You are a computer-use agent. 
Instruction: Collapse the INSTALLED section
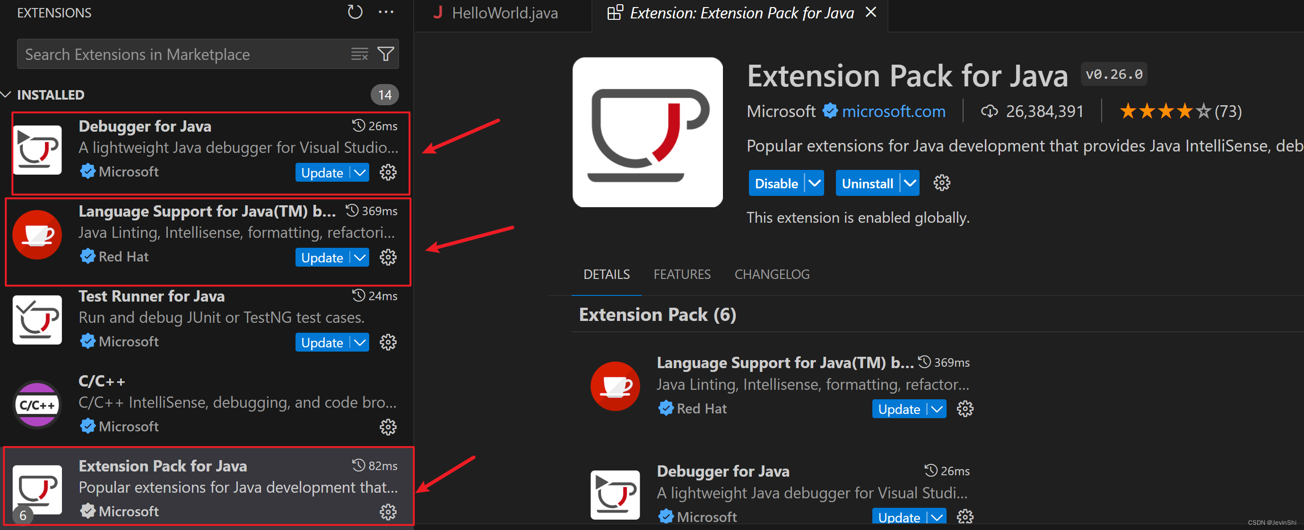pos(6,95)
